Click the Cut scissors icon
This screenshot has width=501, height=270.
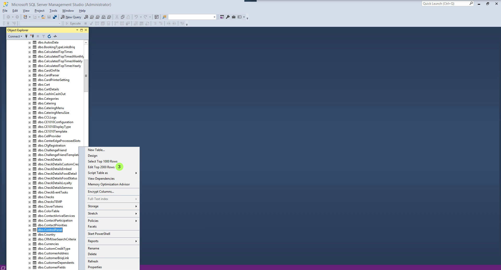coord(117,17)
